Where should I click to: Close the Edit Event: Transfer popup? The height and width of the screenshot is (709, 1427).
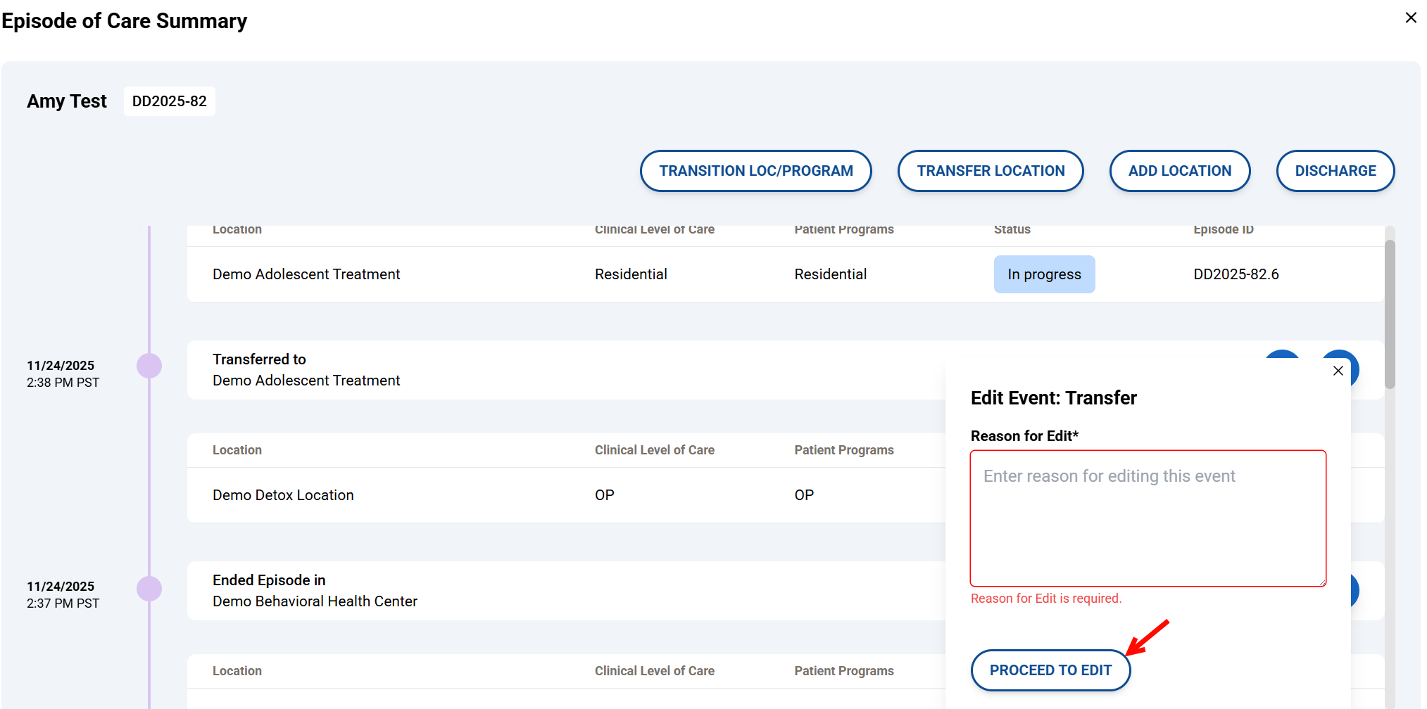point(1338,371)
